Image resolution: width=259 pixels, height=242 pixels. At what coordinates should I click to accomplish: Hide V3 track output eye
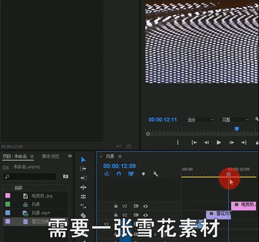pyautogui.click(x=145, y=206)
